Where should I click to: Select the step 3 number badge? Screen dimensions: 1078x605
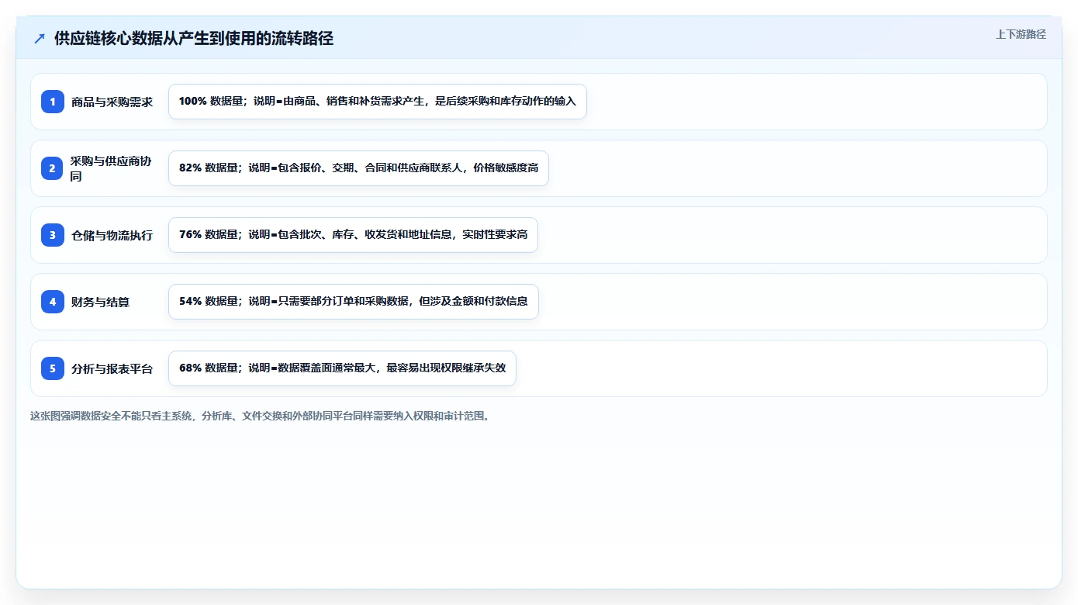(x=53, y=235)
